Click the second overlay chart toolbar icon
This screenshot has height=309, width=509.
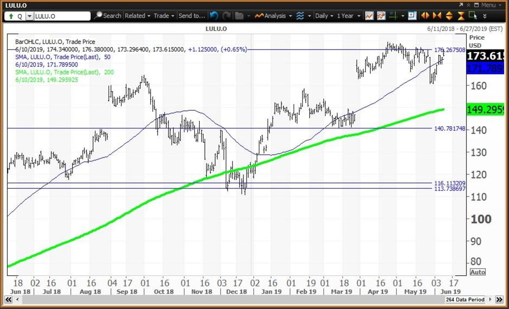381,16
